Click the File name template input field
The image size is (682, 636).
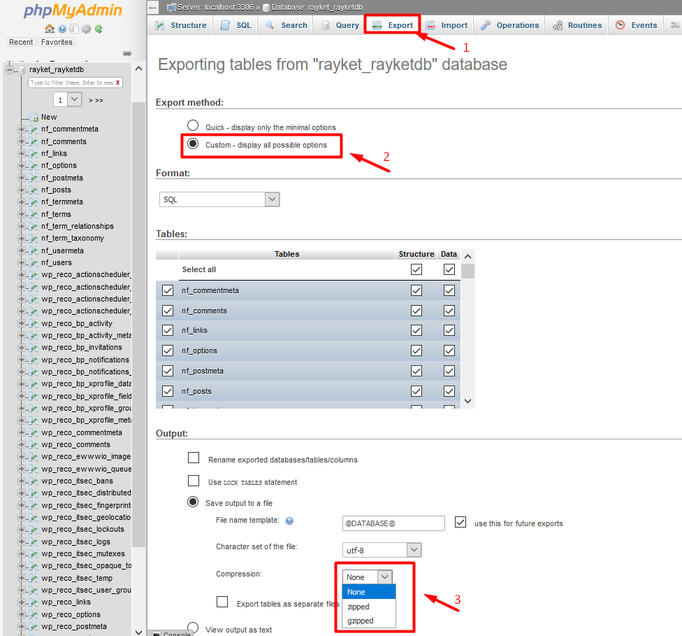[393, 523]
